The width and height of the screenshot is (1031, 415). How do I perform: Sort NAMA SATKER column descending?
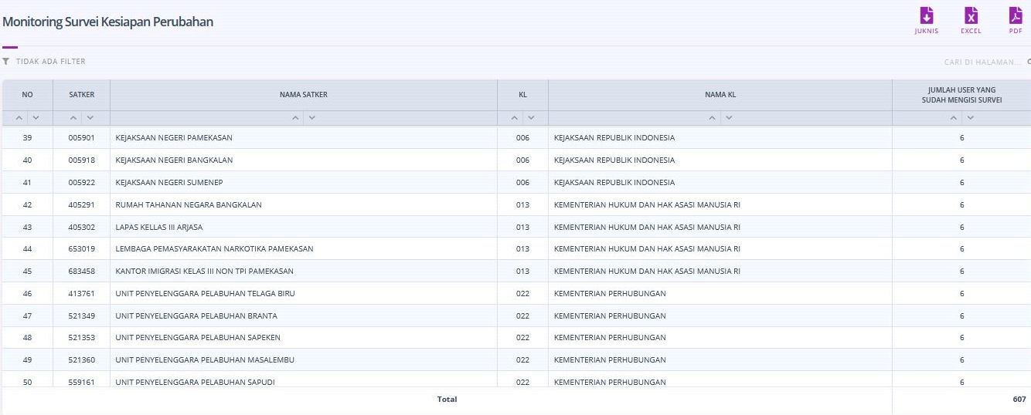tap(311, 118)
